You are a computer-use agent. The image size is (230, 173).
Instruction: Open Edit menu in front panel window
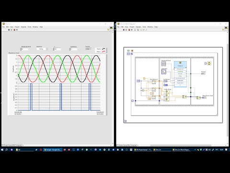[x=7, y=27]
